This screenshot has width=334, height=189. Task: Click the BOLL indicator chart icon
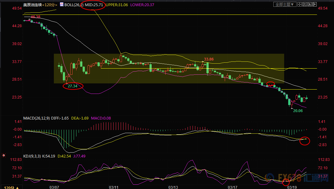[62, 4]
